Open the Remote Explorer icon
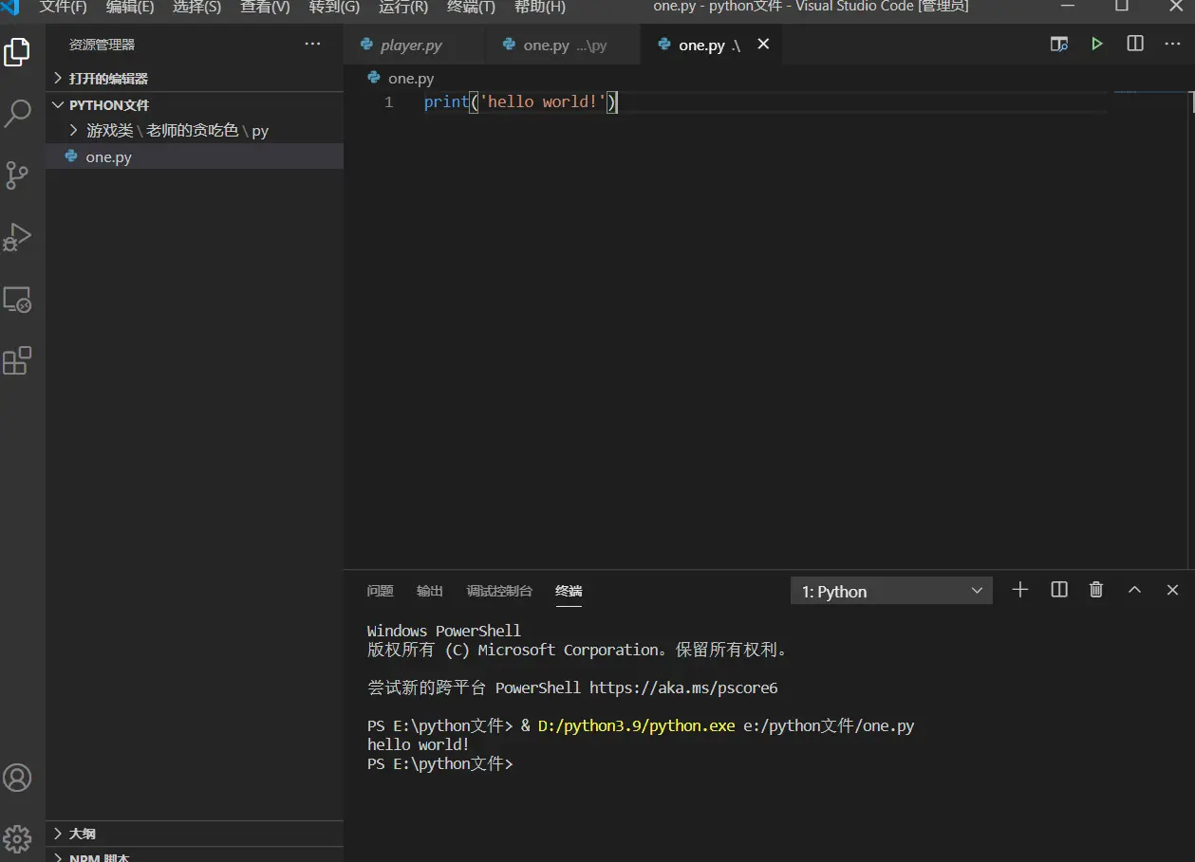This screenshot has height=862, width=1195. 17,300
